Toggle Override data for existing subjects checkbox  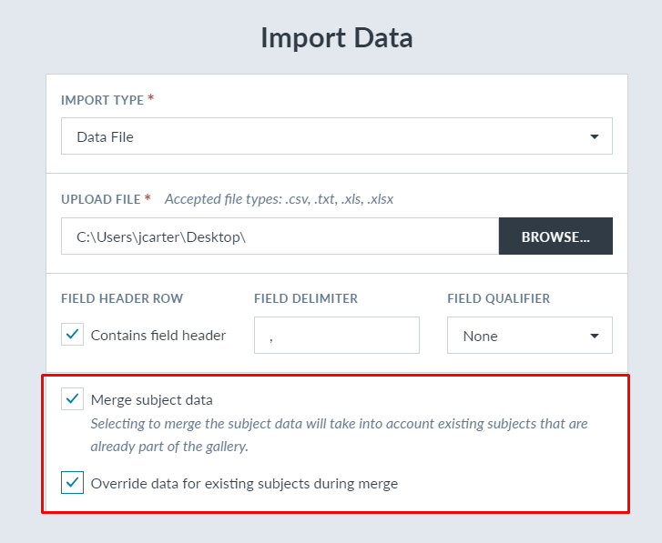[x=72, y=482]
